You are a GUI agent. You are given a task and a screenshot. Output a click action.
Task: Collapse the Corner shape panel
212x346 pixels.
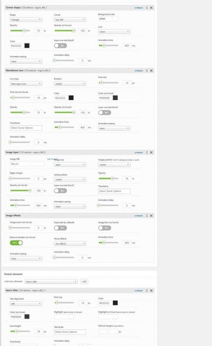click(x=139, y=8)
